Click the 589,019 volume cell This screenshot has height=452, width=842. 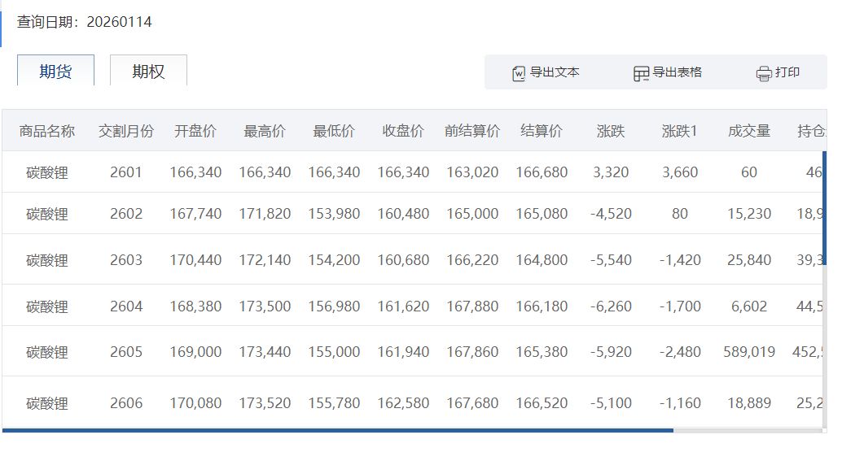pos(749,352)
